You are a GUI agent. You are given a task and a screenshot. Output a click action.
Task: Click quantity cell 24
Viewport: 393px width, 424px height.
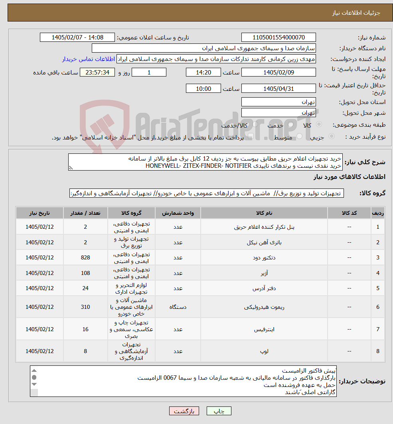pos(85,288)
